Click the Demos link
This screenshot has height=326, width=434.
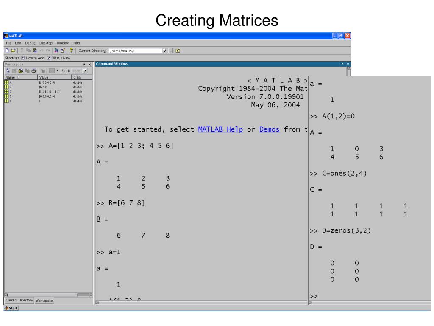(269, 129)
